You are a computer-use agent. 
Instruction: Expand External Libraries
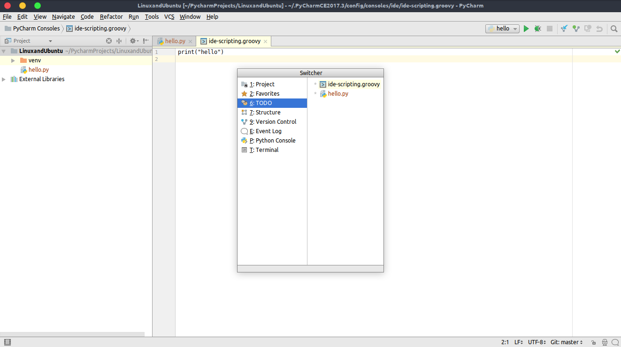coord(4,79)
